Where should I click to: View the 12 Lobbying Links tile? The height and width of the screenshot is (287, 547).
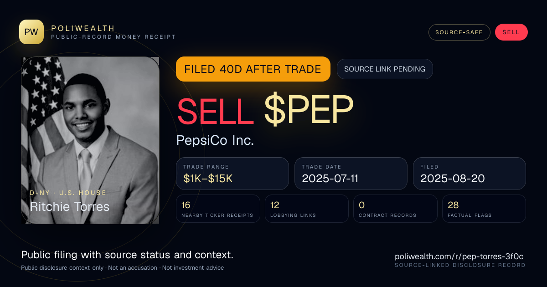[x=307, y=209]
